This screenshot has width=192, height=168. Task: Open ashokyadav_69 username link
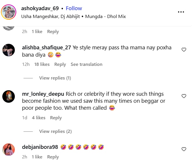click(x=40, y=8)
